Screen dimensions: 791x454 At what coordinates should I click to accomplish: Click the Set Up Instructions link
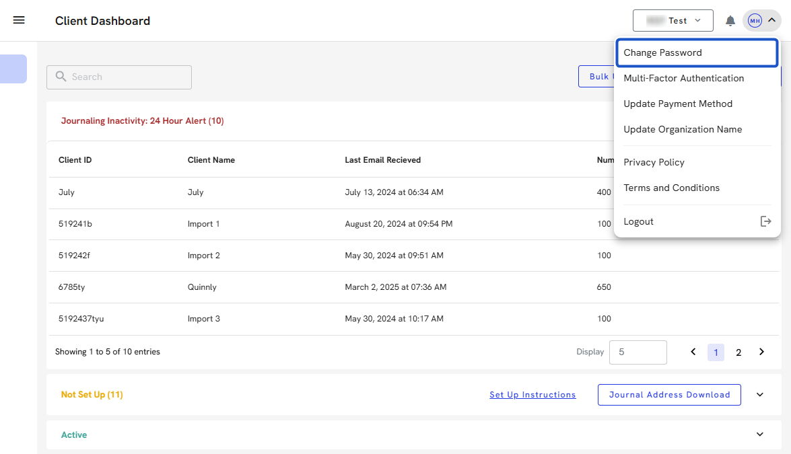coord(532,395)
